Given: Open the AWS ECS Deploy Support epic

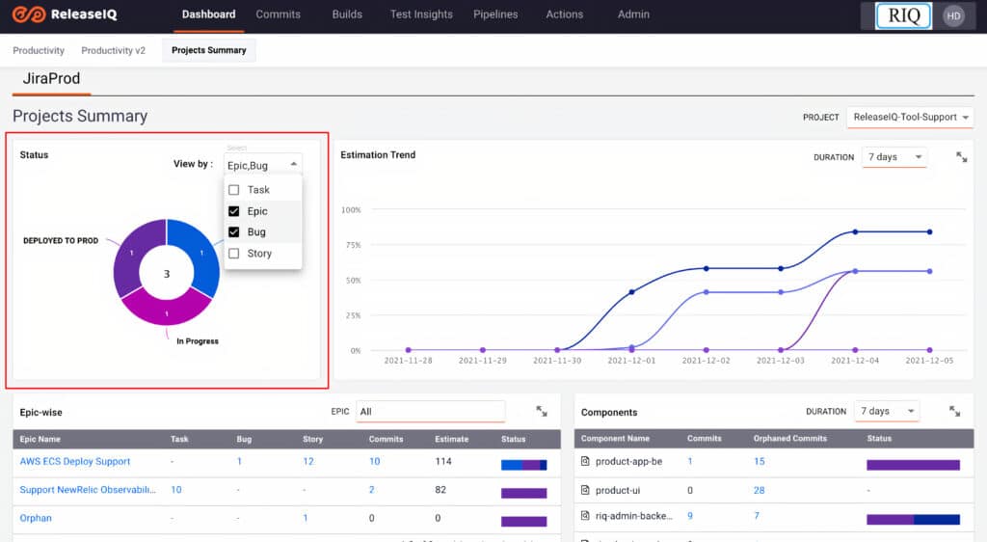Looking at the screenshot, I should (75, 461).
